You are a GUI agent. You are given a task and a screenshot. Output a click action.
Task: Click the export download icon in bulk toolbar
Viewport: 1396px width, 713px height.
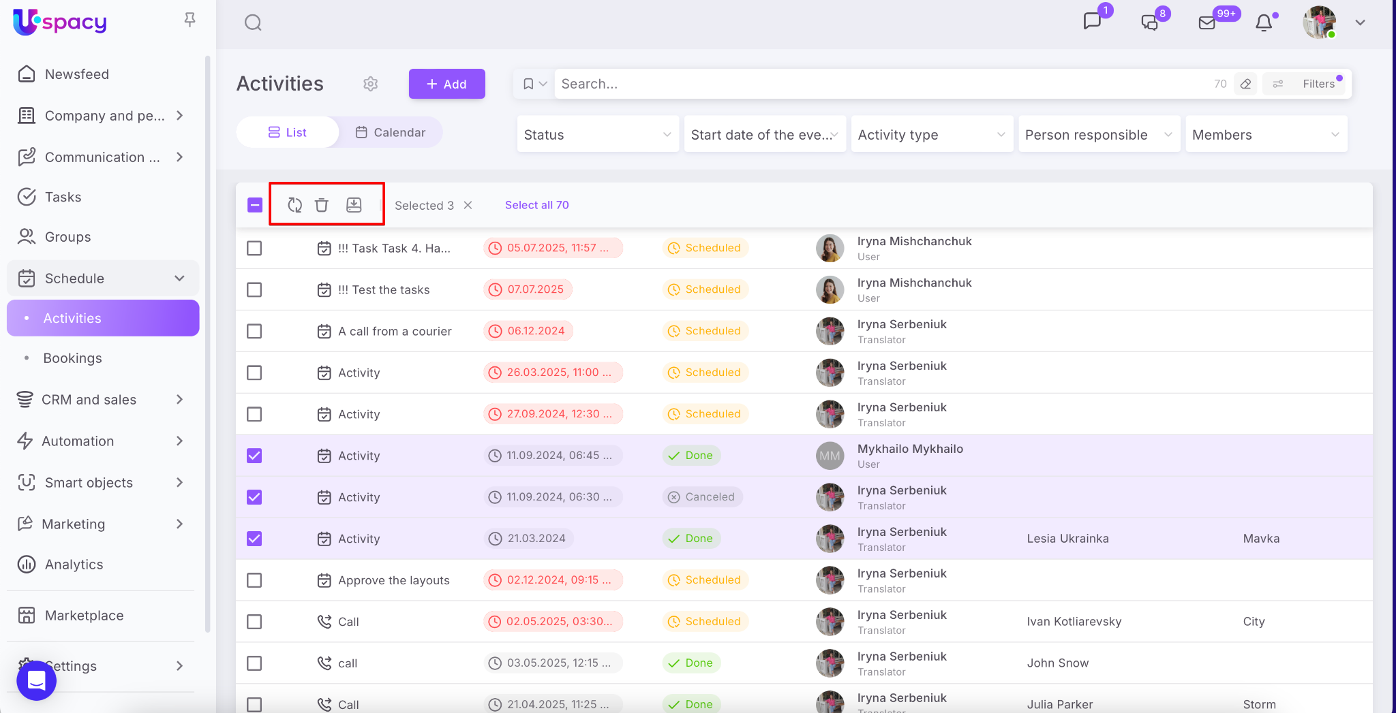[x=354, y=205]
